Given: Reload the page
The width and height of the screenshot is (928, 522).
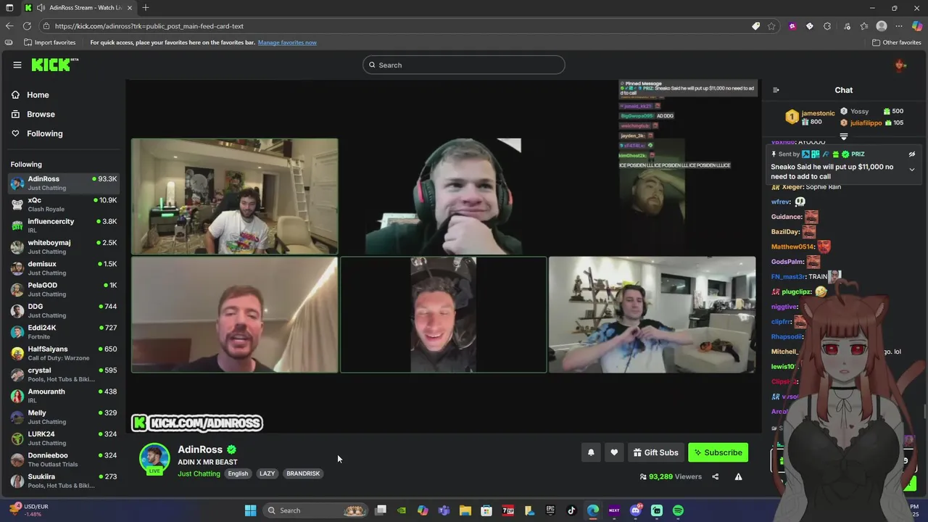Looking at the screenshot, I should (x=27, y=26).
